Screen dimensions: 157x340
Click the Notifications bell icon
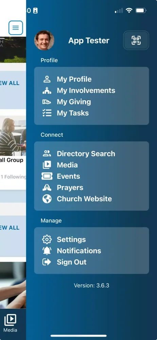point(47,251)
